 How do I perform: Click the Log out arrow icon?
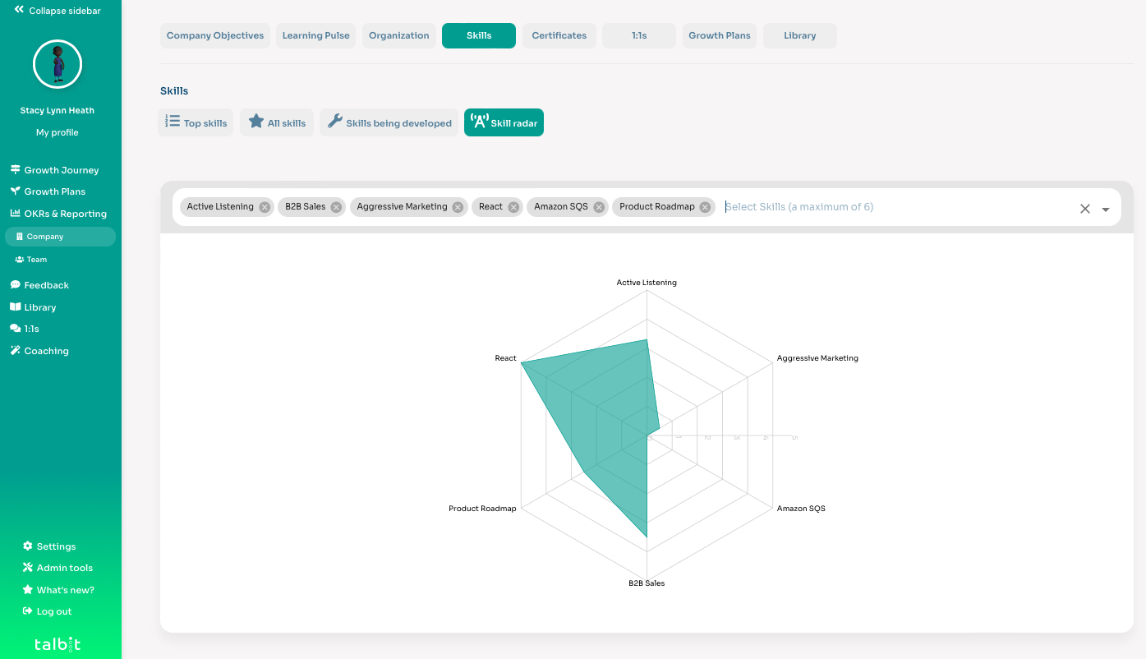pos(28,611)
